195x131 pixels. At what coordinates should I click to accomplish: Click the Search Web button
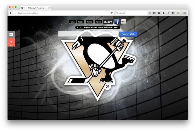coord(128,34)
